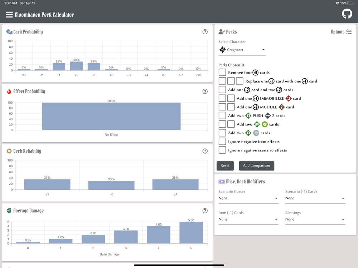Check first Replace -1 with +1 box
Screen dimensions: 358x268
[222, 81]
